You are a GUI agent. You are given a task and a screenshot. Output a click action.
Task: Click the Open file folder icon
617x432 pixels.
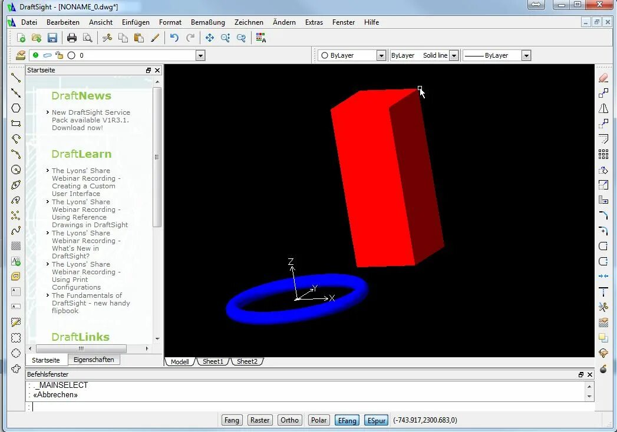(36, 38)
